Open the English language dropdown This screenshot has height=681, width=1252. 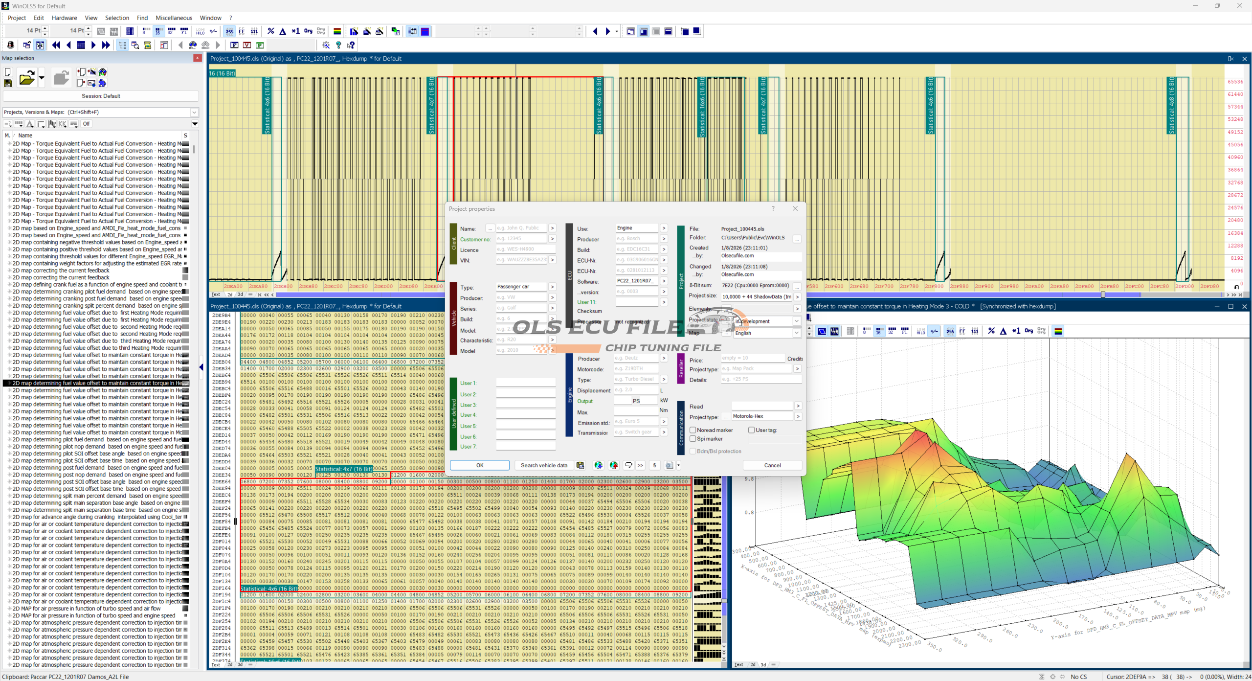click(x=796, y=333)
